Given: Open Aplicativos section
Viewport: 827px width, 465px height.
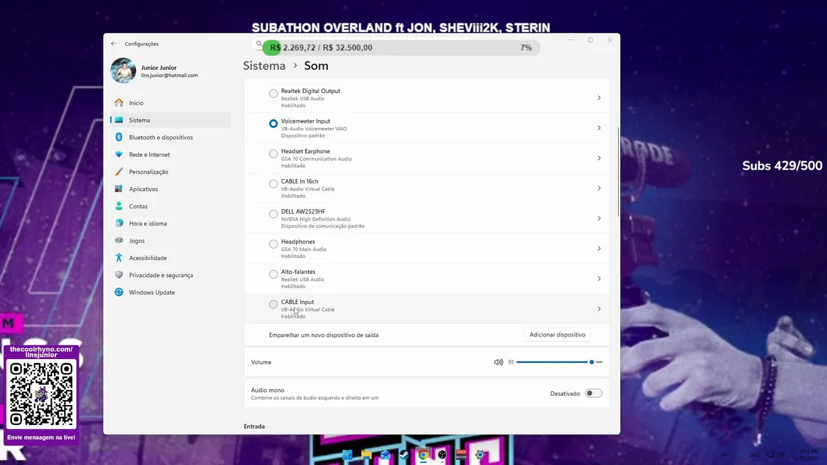Looking at the screenshot, I should (x=171, y=189).
